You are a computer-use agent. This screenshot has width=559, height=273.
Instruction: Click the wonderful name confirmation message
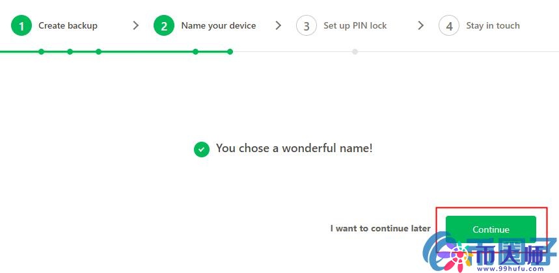click(294, 148)
